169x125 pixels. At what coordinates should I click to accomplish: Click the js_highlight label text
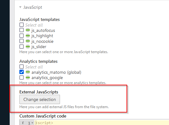42,36
